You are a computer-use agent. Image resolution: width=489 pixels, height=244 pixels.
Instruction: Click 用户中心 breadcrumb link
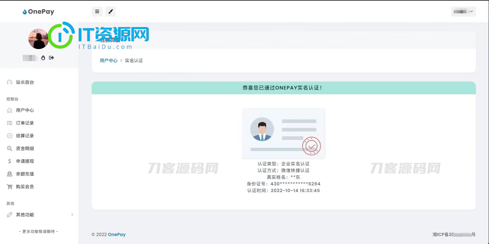pos(109,61)
